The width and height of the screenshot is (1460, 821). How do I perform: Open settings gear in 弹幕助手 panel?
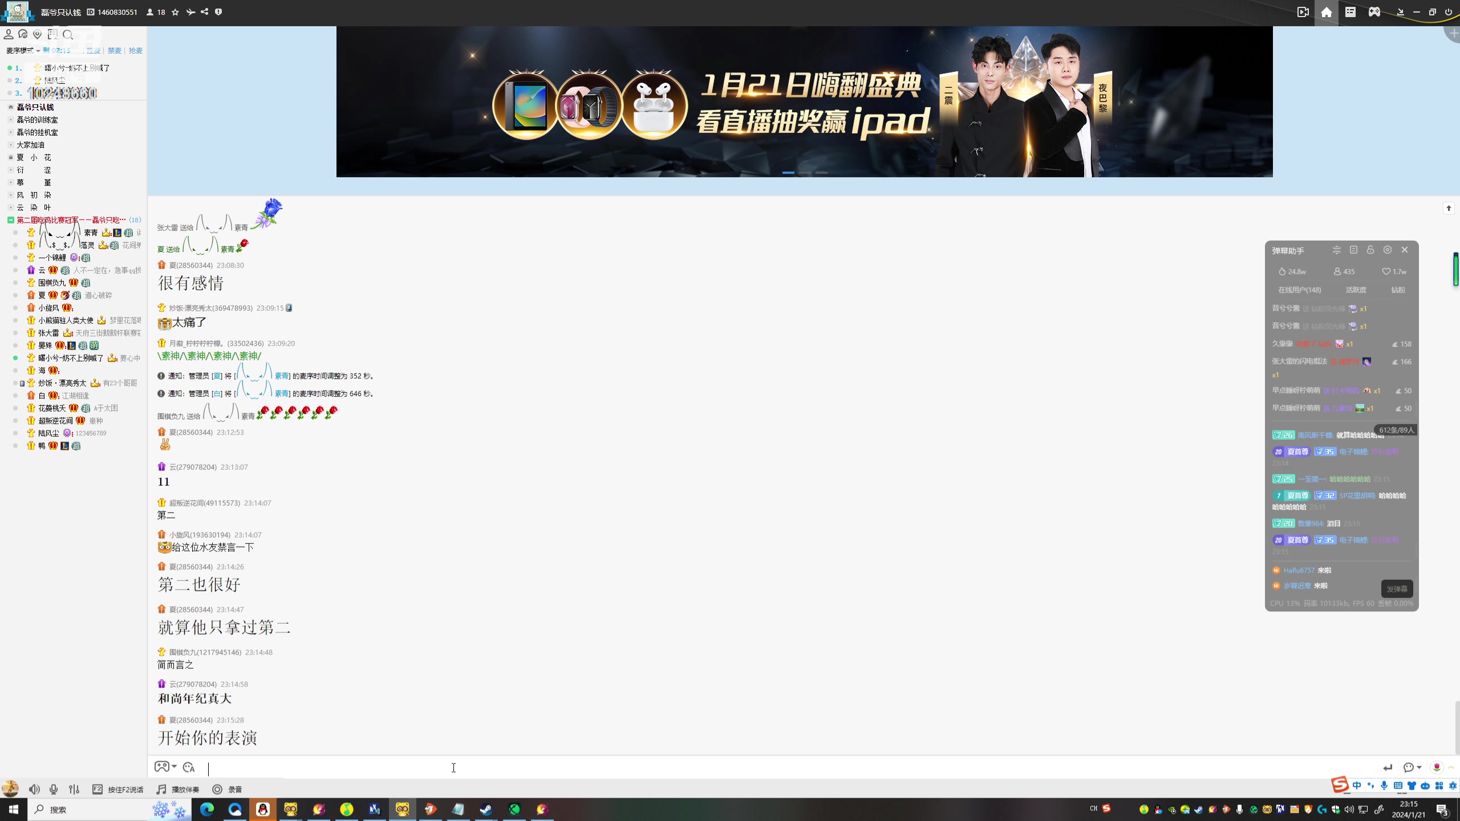(1388, 250)
